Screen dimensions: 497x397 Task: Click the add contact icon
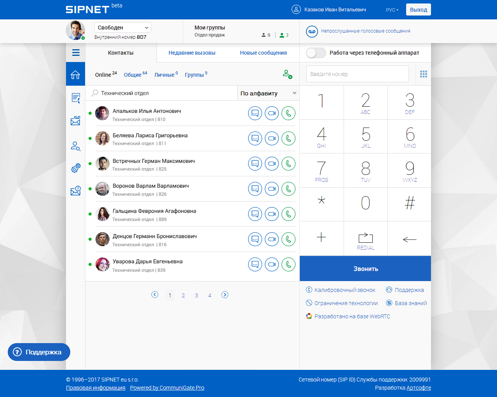point(287,74)
